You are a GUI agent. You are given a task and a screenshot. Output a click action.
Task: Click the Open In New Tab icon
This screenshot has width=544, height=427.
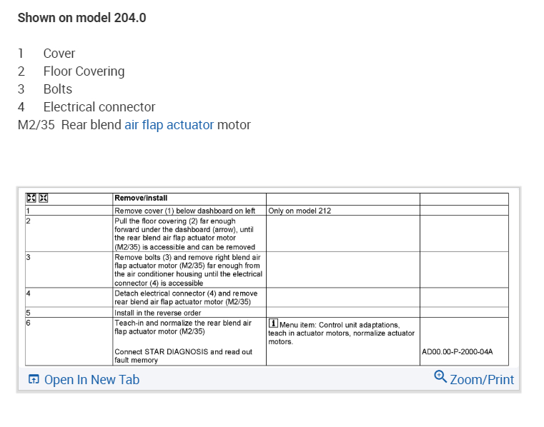[34, 379]
